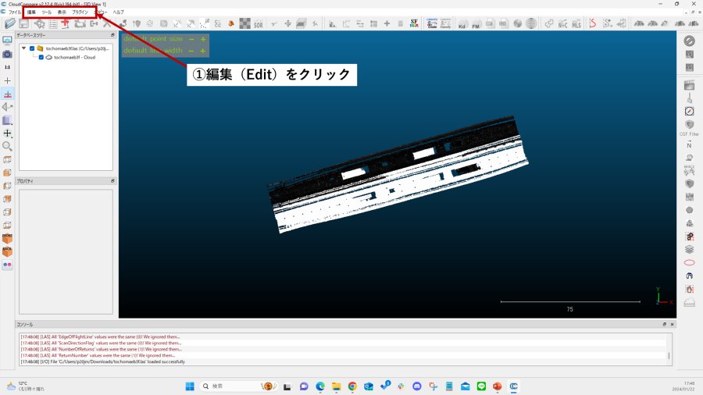Increase default line width with plus

point(203,51)
